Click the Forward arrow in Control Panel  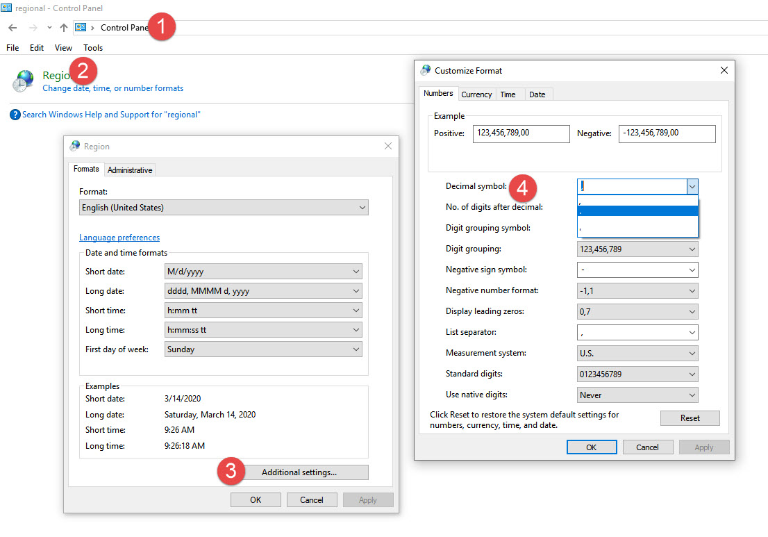[33, 28]
